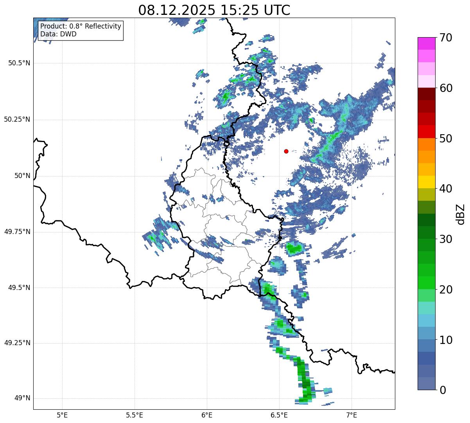Image resolution: width=470 pixels, height=423 pixels.
Task: Click the colorbar tick label 10
Action: tap(446, 340)
